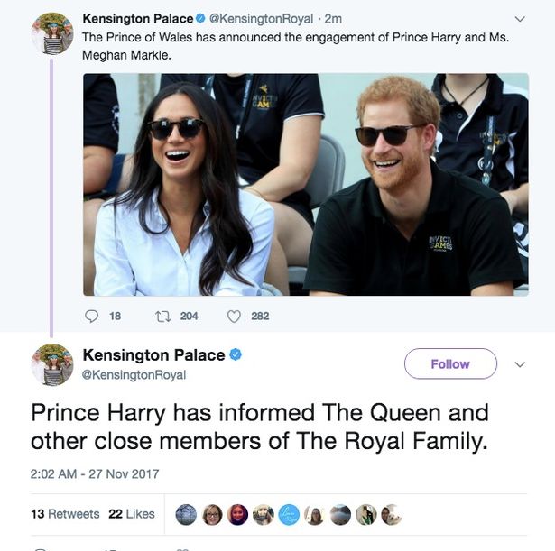Open the 2:02 AM - 27 Nov 2017 timestamp
The width and height of the screenshot is (555, 551).
(x=95, y=474)
